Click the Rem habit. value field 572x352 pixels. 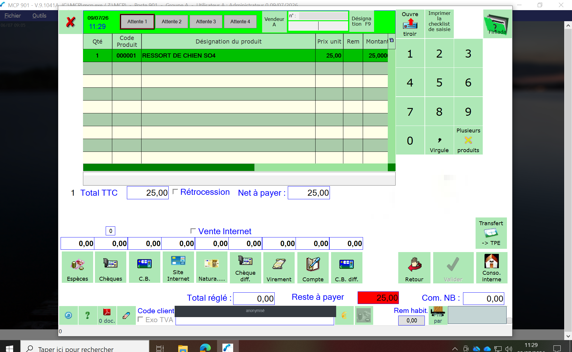point(411,320)
